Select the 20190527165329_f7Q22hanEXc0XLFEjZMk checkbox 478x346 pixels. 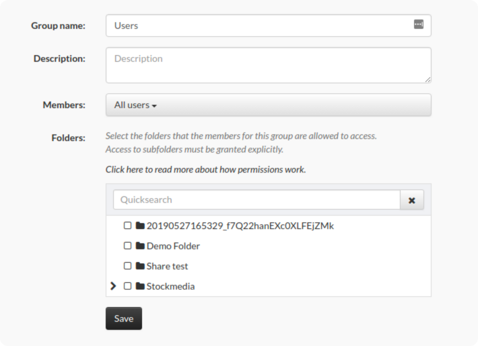click(127, 226)
